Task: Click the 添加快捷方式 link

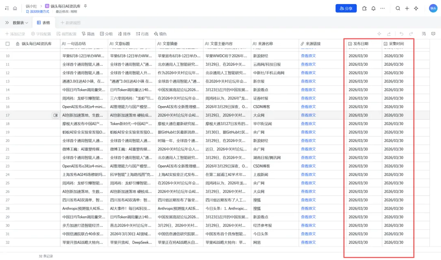Action: point(38,11)
